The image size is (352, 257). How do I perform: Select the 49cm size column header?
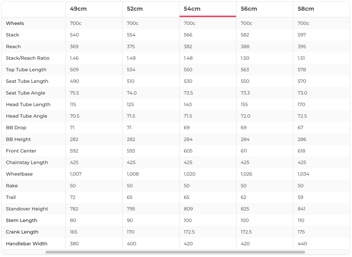[x=78, y=9]
